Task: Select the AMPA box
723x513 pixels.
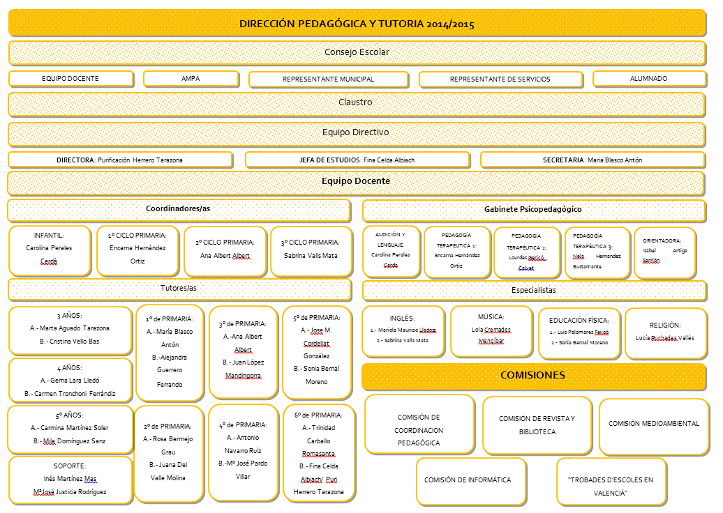Action: [191, 79]
